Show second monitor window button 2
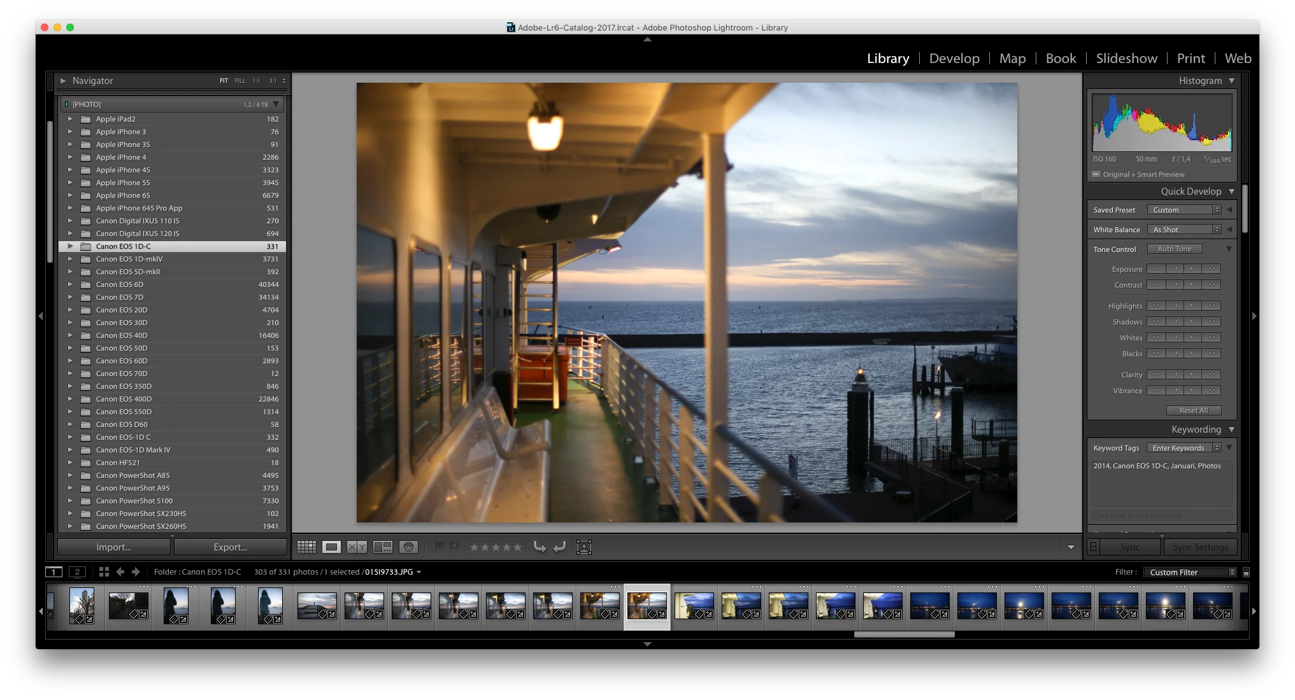Screen dimensions: 1295x700 77,571
